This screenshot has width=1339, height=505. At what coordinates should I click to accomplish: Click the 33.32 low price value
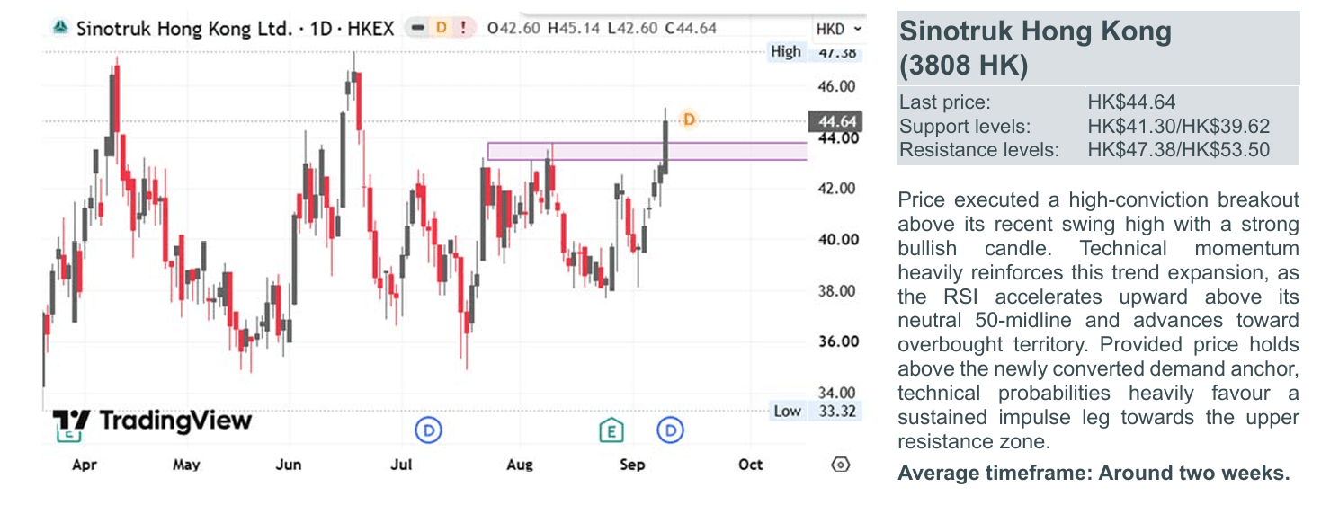point(836,411)
